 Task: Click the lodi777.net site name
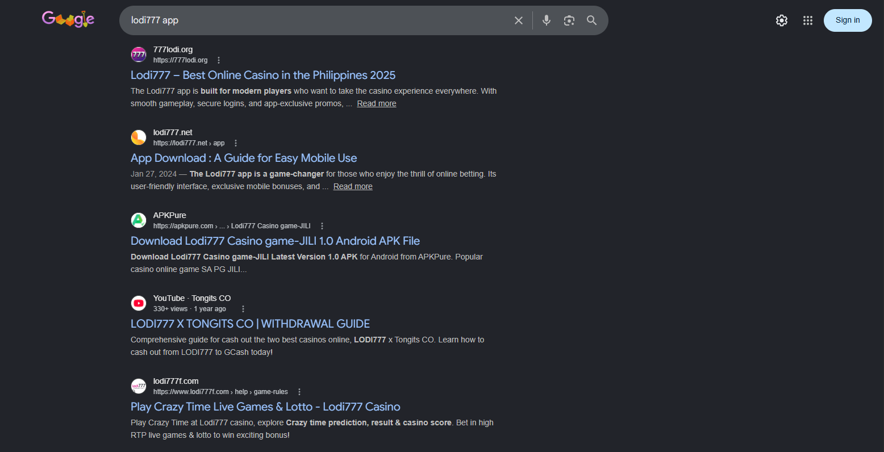(x=173, y=132)
